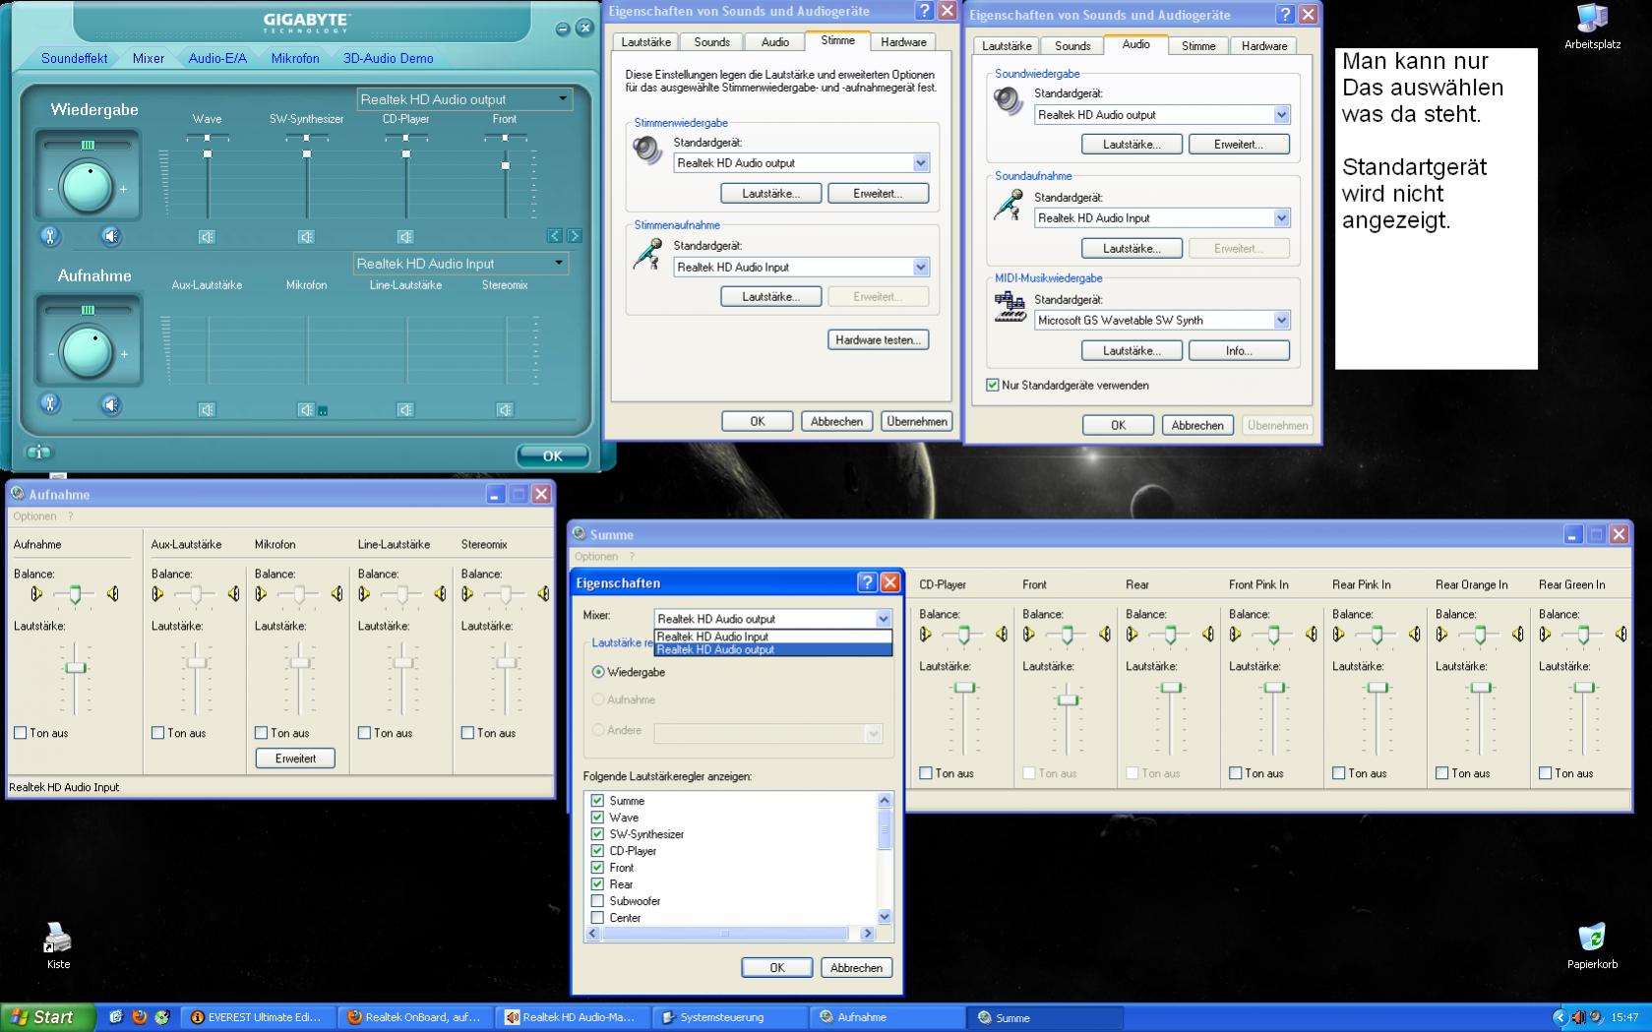Click help button of Audio-tab sound properties window
1652x1032 pixels.
(x=1285, y=15)
